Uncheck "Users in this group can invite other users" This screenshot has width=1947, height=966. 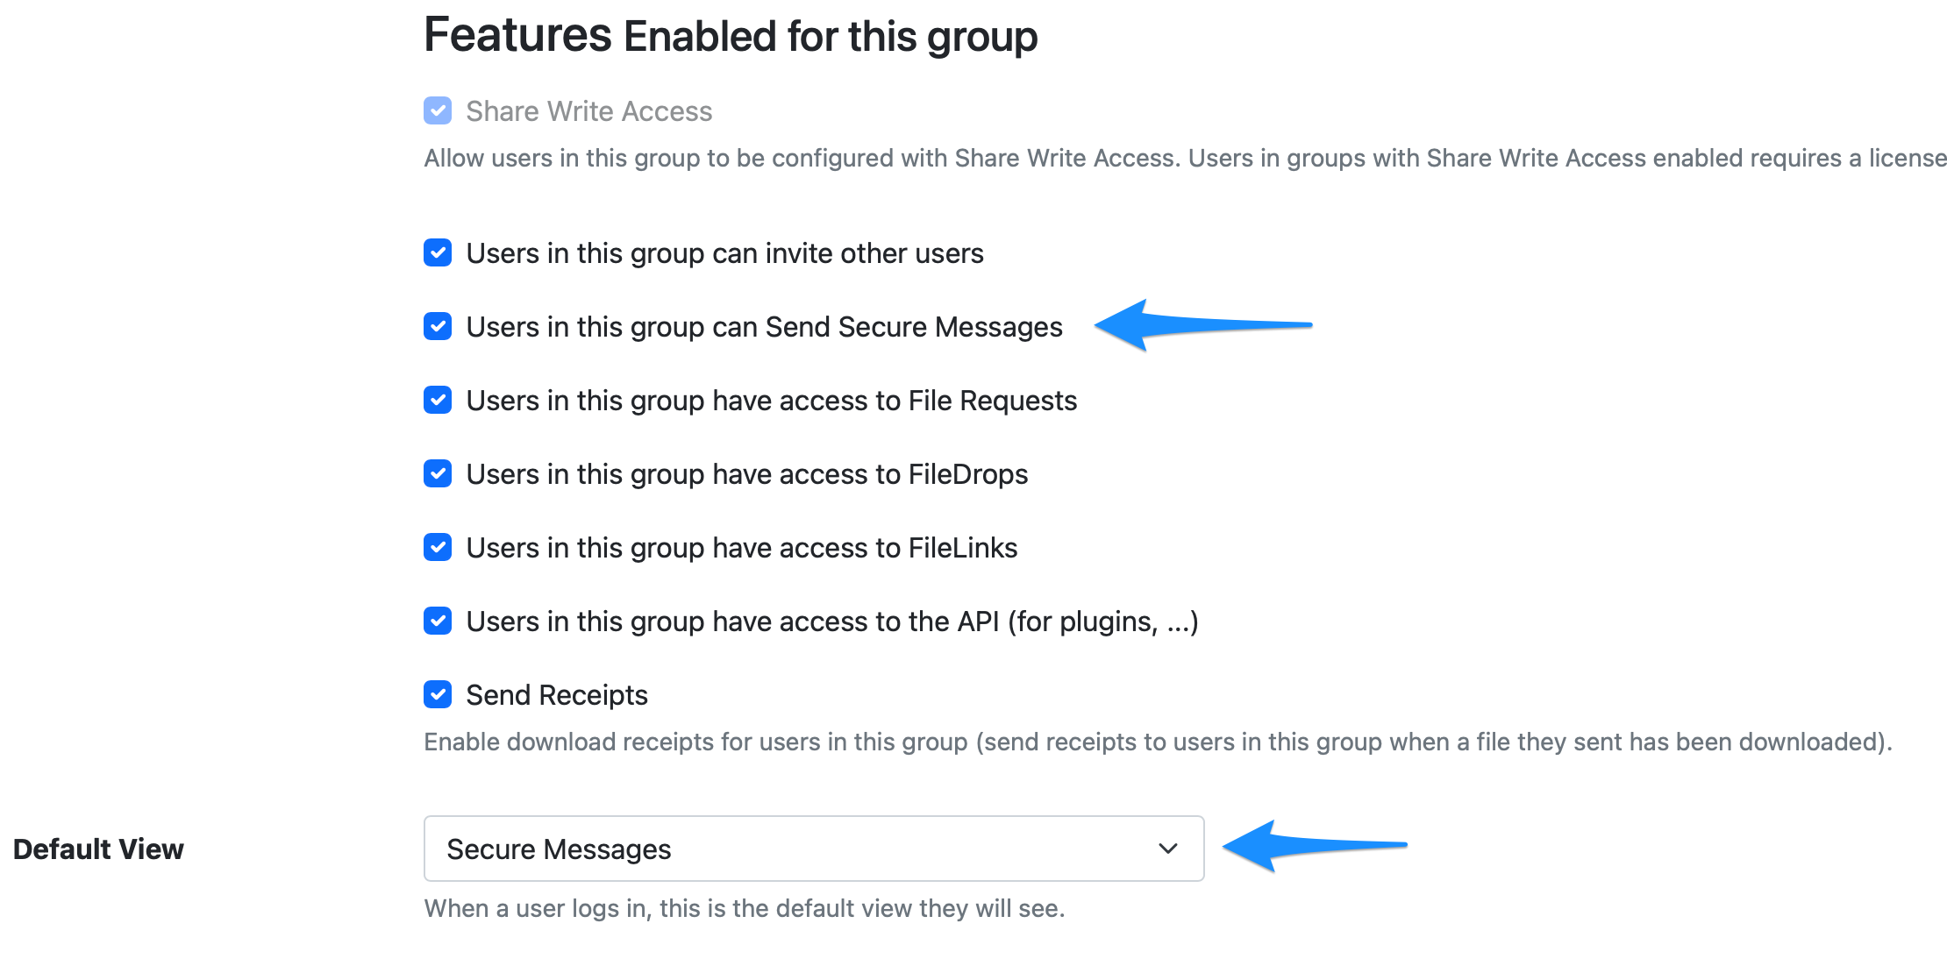pyautogui.click(x=437, y=253)
